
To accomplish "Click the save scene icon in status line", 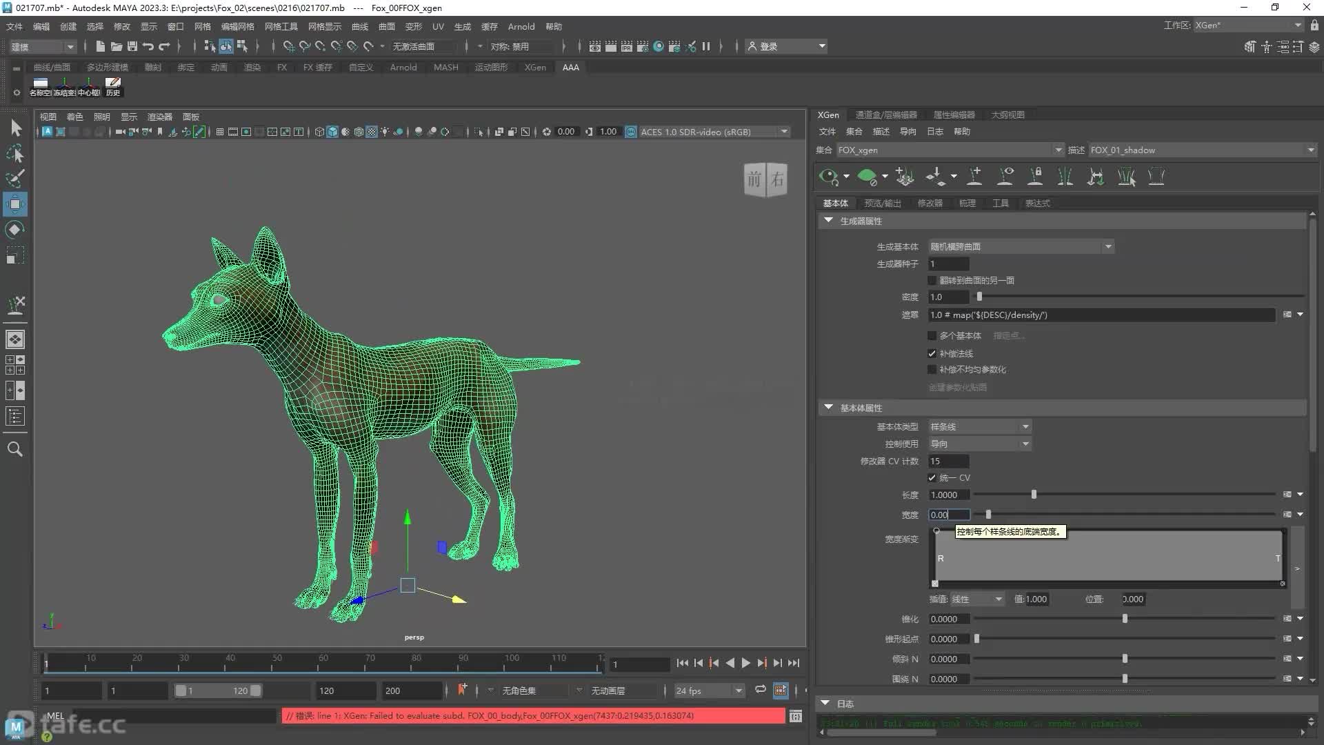I will tap(132, 46).
